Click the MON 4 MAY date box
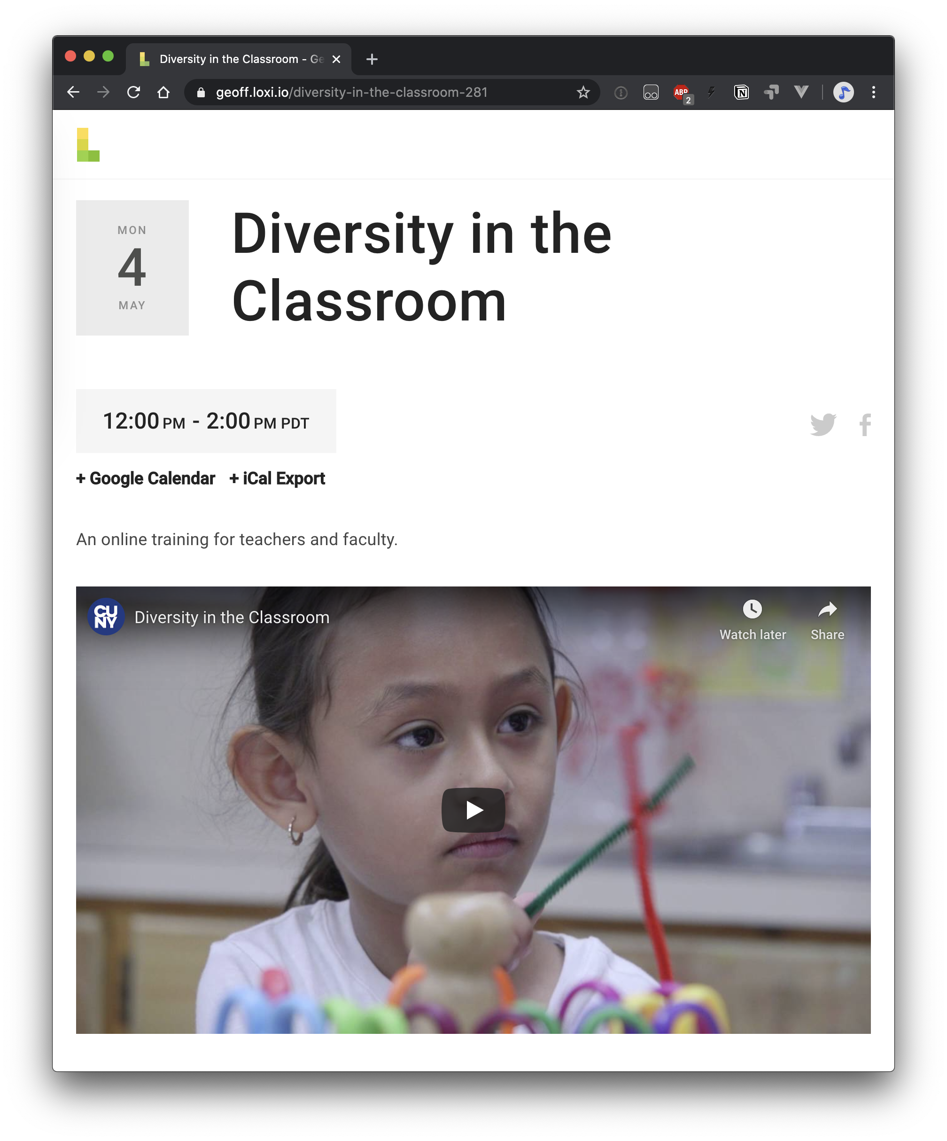The image size is (947, 1141). [132, 267]
